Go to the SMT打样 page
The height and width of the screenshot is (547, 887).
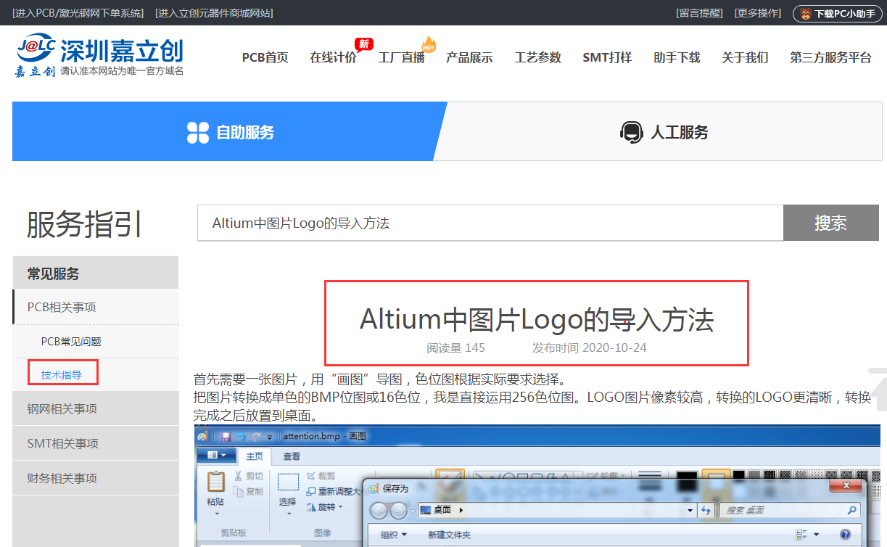click(607, 58)
